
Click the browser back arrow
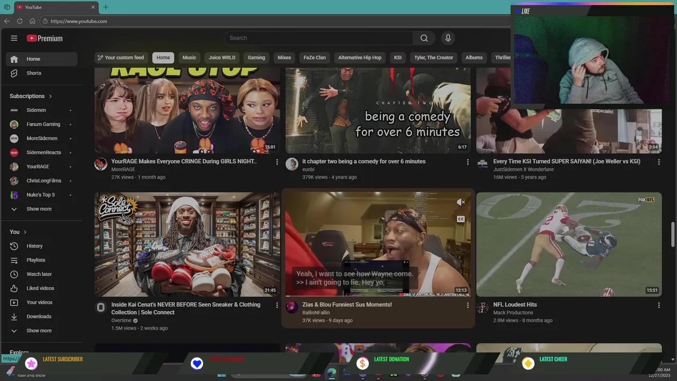pyautogui.click(x=7, y=21)
